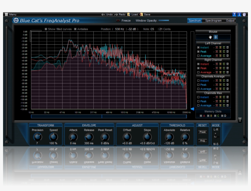Click the Reset Peak button

[x=203, y=132]
